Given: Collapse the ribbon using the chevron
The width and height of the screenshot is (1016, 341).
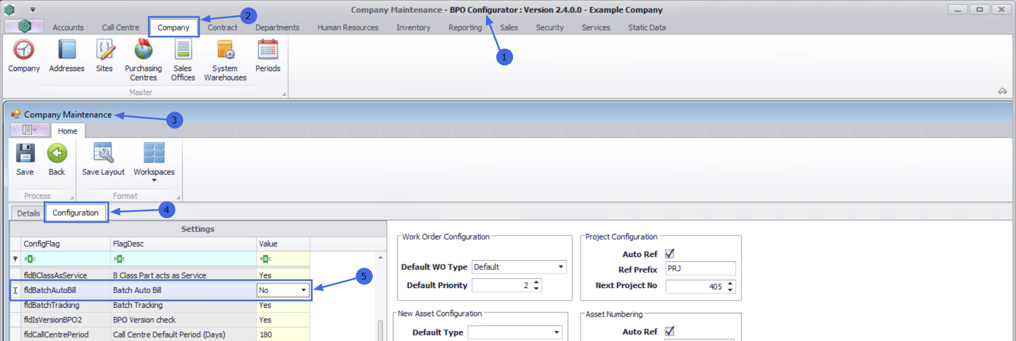Looking at the screenshot, I should click(x=1002, y=91).
